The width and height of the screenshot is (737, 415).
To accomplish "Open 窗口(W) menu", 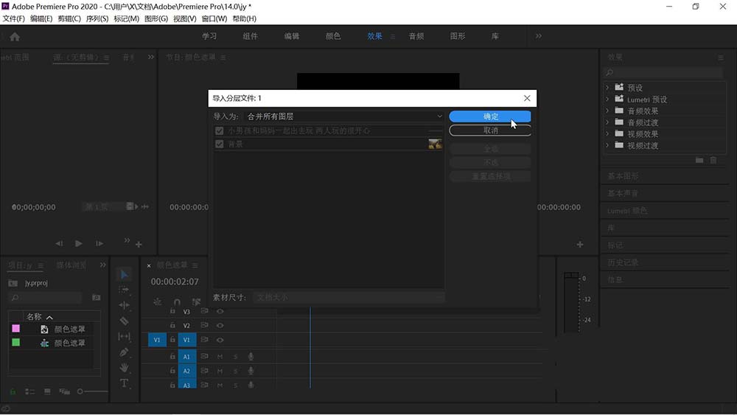I will 214,19.
